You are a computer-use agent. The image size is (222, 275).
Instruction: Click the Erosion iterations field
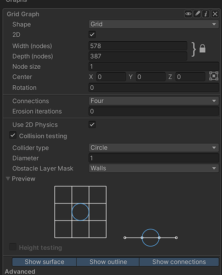coord(154,111)
